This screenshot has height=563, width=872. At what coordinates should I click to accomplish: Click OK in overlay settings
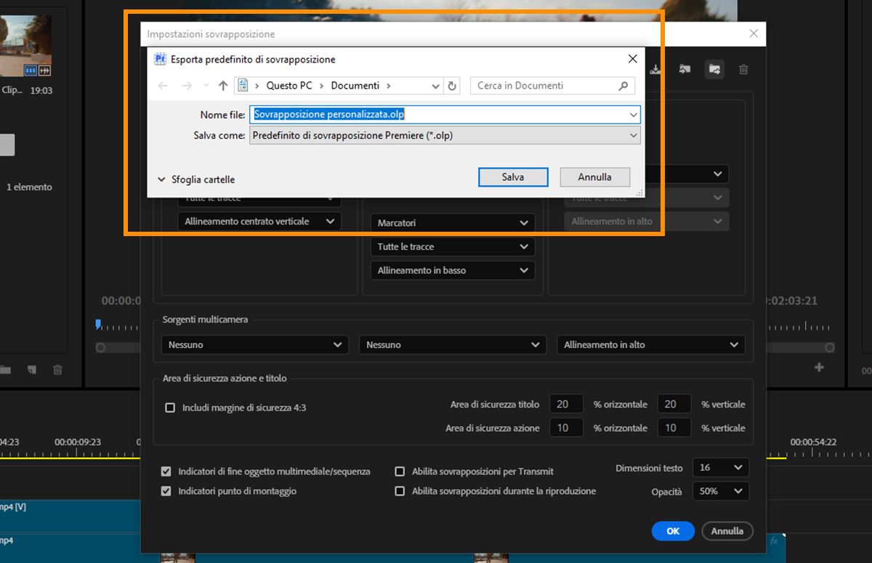[x=673, y=531]
